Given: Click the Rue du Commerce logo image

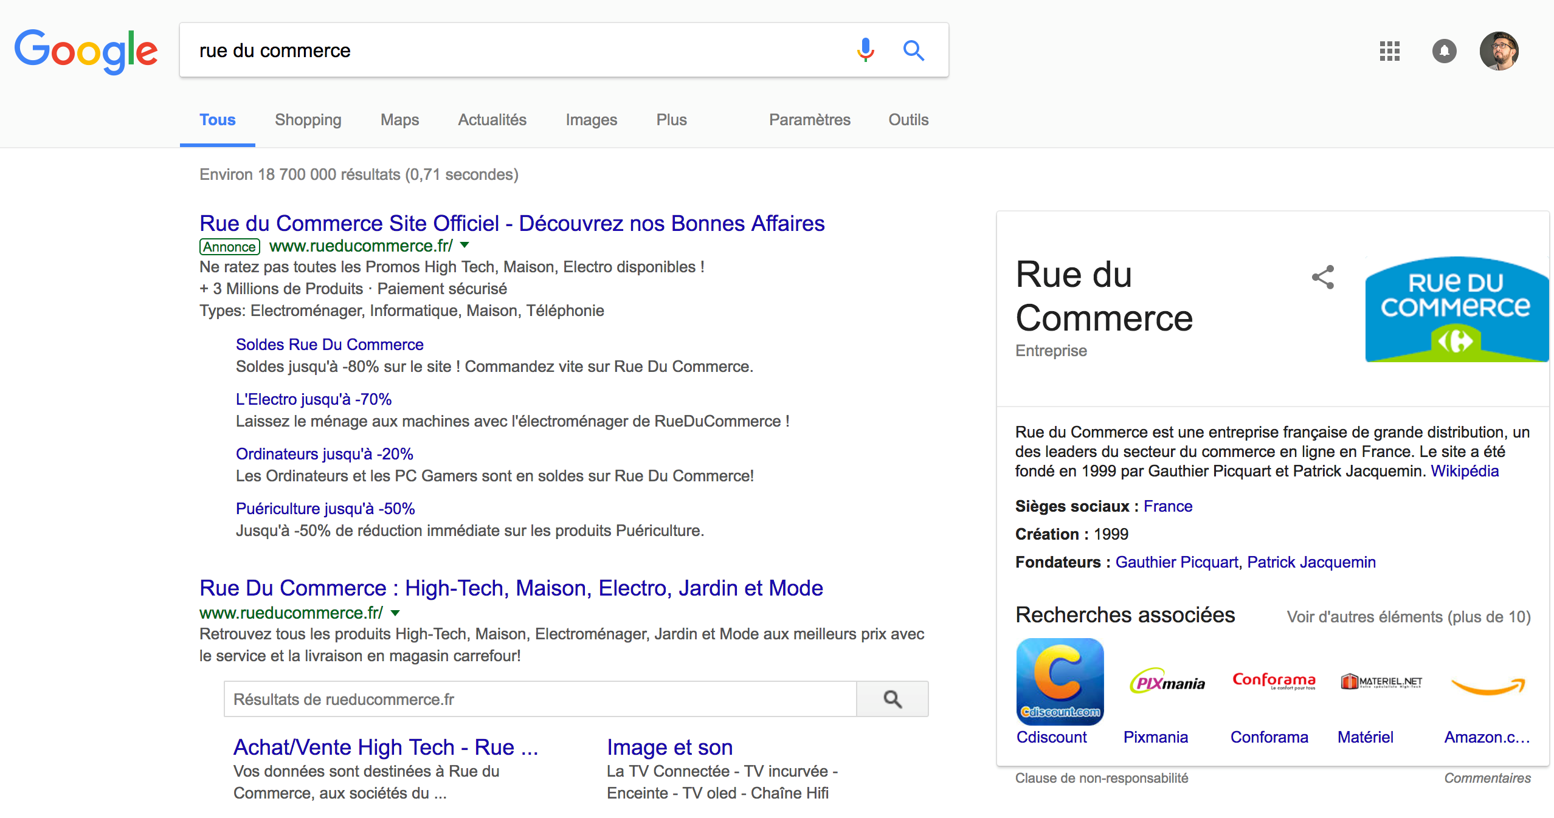Looking at the screenshot, I should [1456, 308].
